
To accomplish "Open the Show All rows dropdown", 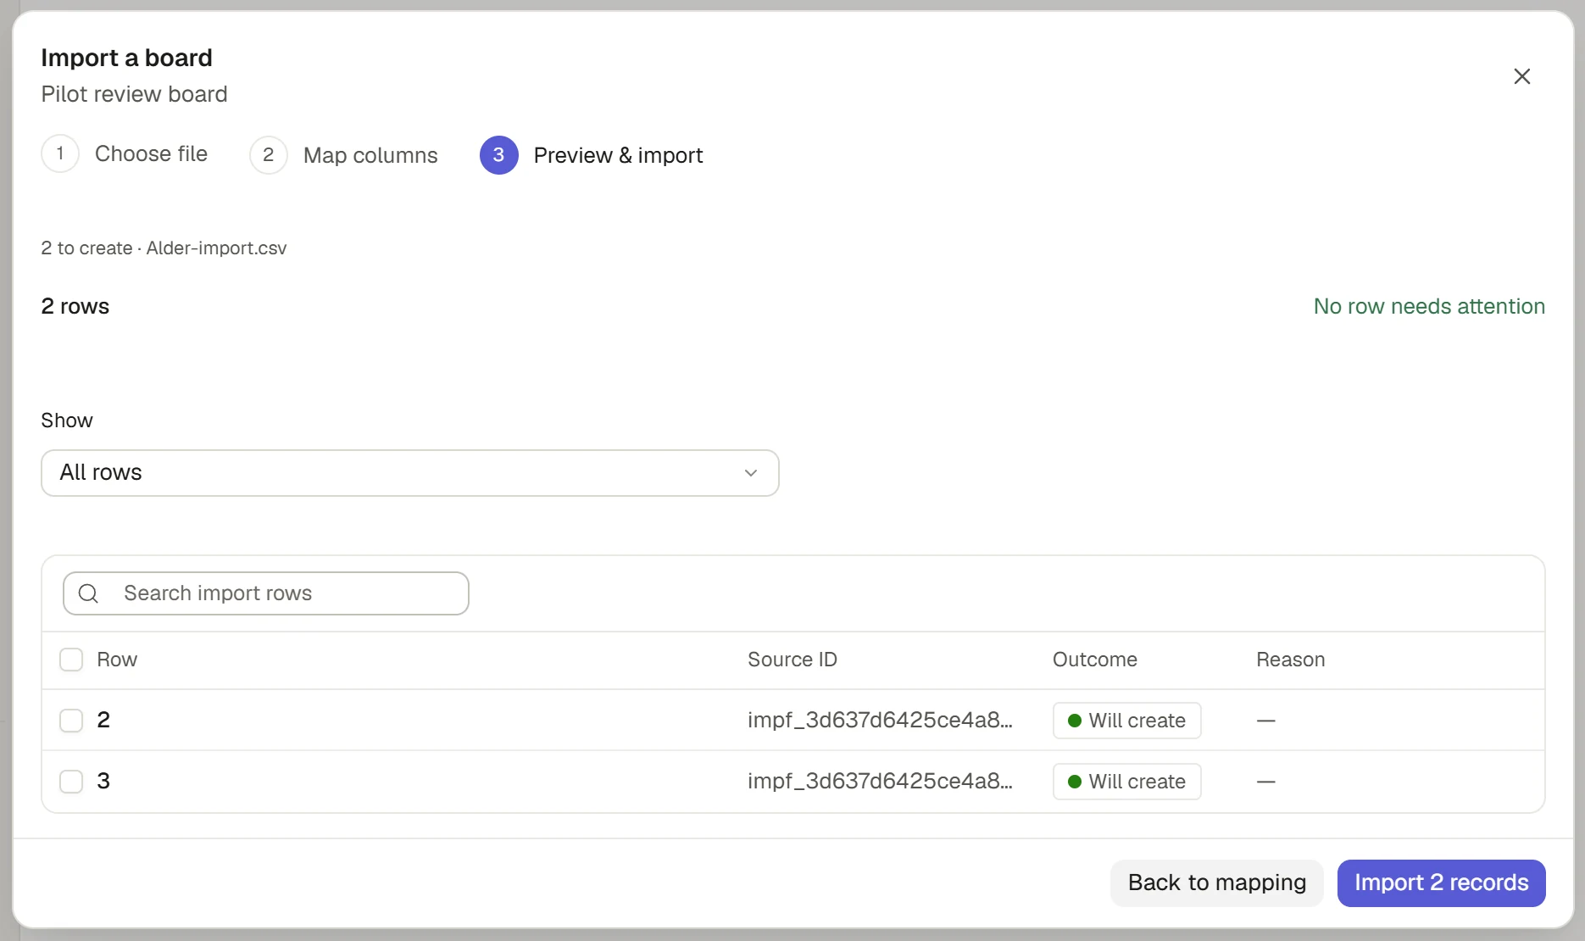I will (410, 473).
